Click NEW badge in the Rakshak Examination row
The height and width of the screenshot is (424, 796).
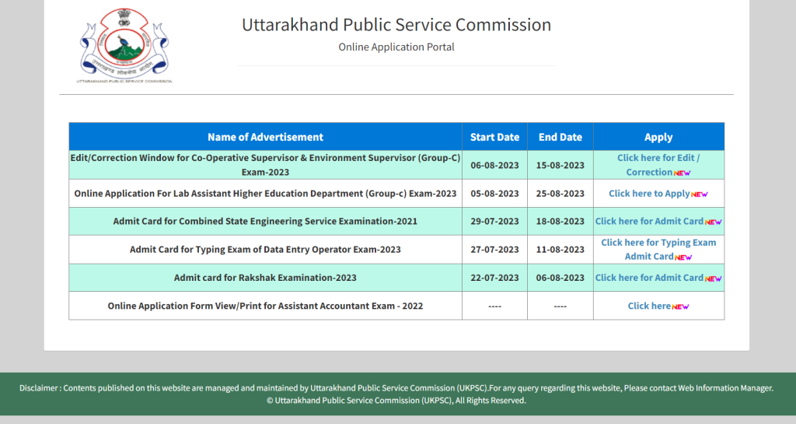pyautogui.click(x=714, y=279)
